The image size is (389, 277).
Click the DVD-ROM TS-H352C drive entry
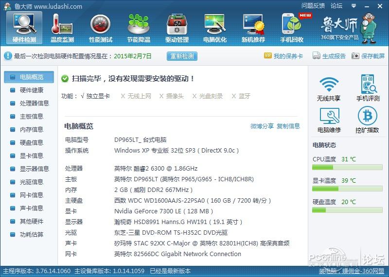(171, 233)
